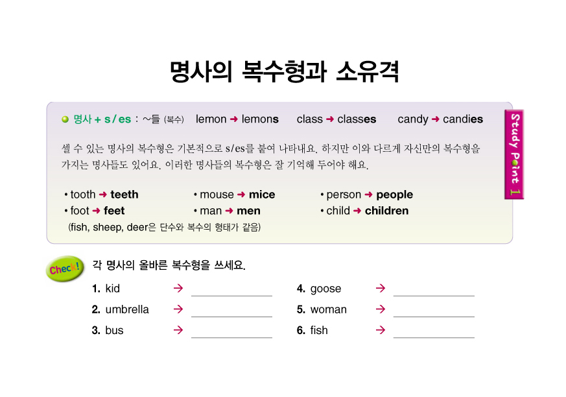Click the answer blank for kid
This screenshot has width=566, height=397.
pyautogui.click(x=231, y=290)
